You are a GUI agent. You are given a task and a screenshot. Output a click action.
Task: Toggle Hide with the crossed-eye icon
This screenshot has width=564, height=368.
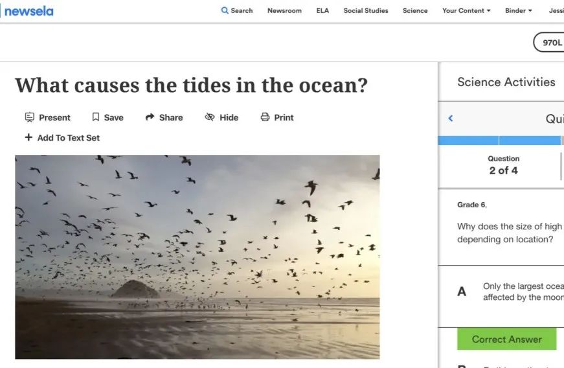point(210,117)
